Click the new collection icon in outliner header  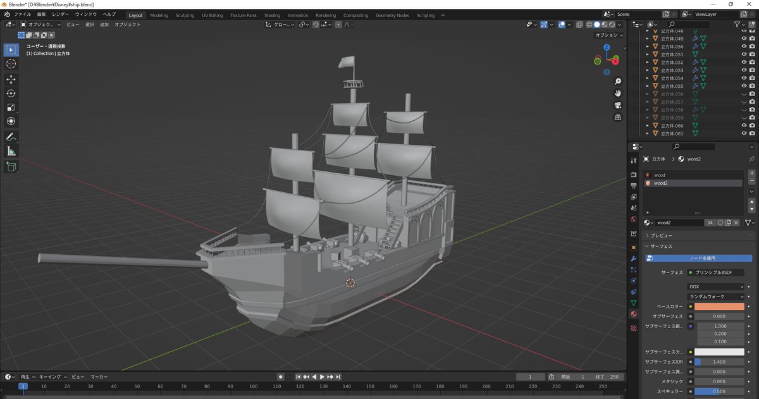(751, 24)
